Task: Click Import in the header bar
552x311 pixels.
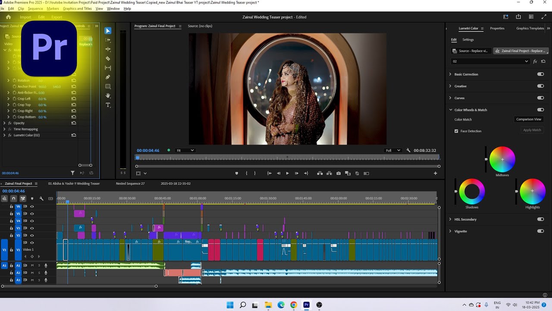Action: click(x=25, y=17)
